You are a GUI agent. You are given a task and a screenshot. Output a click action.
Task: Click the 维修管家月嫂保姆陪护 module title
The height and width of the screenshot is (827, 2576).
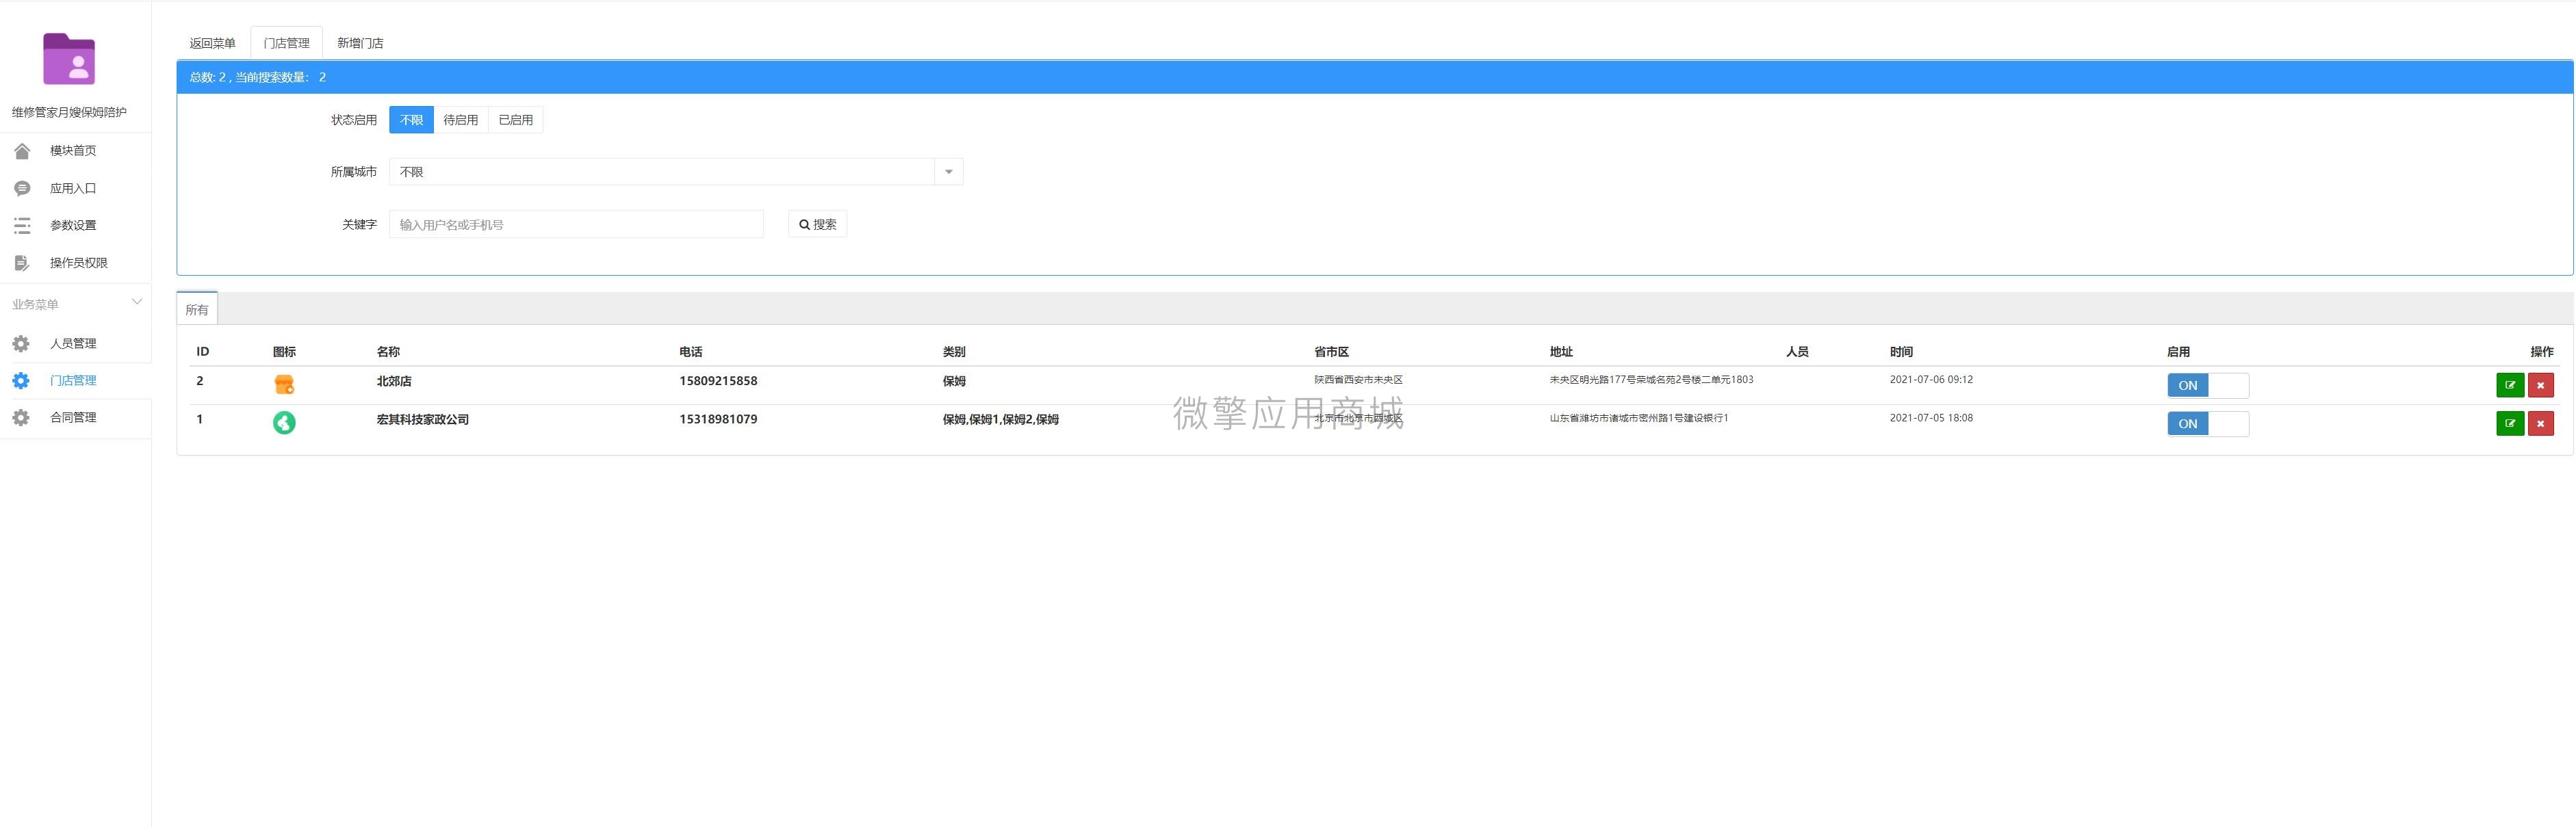(x=69, y=112)
